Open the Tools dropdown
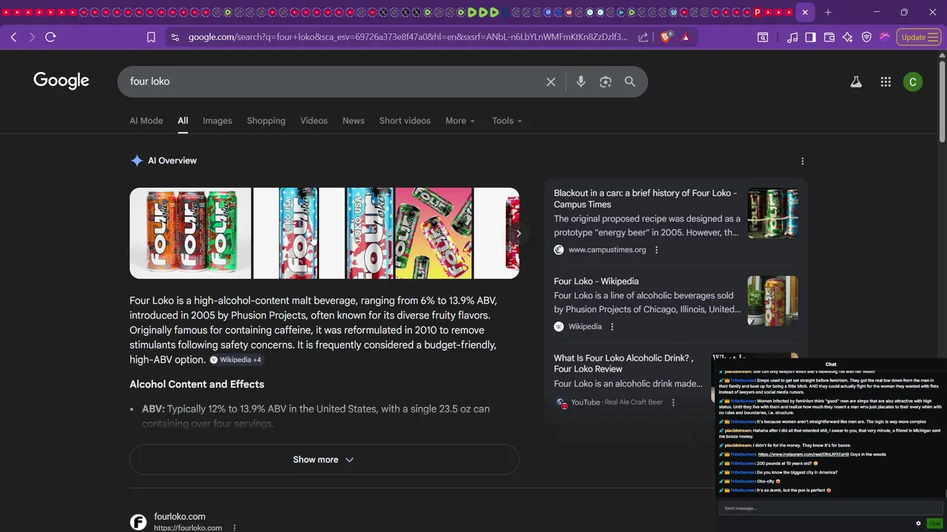The width and height of the screenshot is (947, 532). pos(507,120)
